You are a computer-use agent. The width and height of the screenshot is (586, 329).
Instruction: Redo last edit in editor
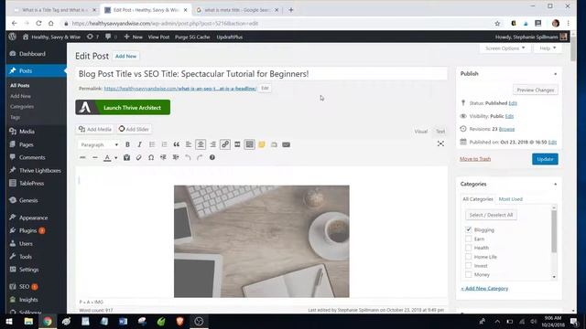[200, 157]
